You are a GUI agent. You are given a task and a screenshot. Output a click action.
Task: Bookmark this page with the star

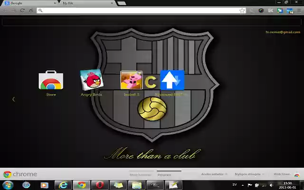click(242, 10)
